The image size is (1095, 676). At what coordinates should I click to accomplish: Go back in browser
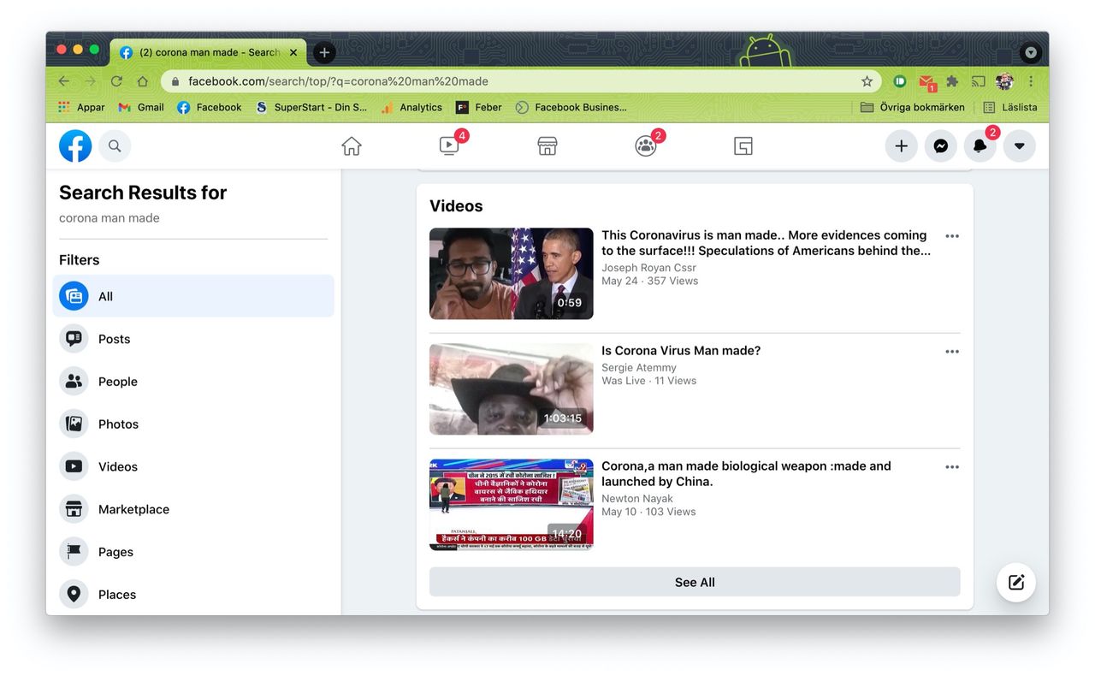pos(64,81)
